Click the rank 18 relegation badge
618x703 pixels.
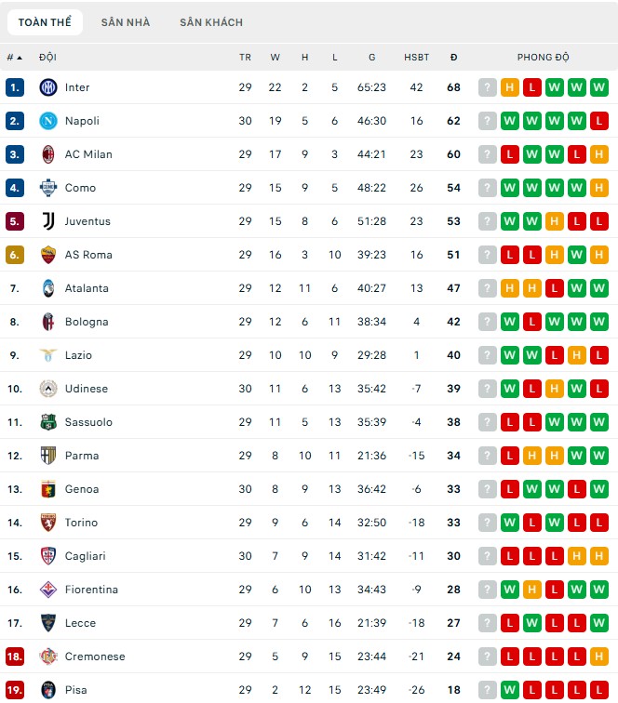pos(15,657)
